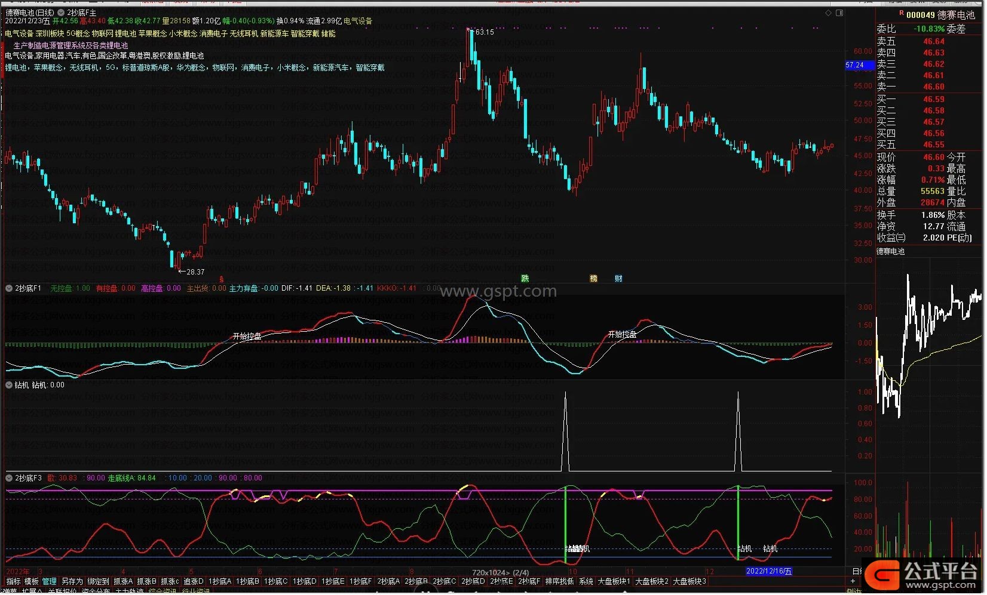Switch to the 抓涨B template tab
Image resolution: width=987 pixels, height=595 pixels.
[x=146, y=581]
